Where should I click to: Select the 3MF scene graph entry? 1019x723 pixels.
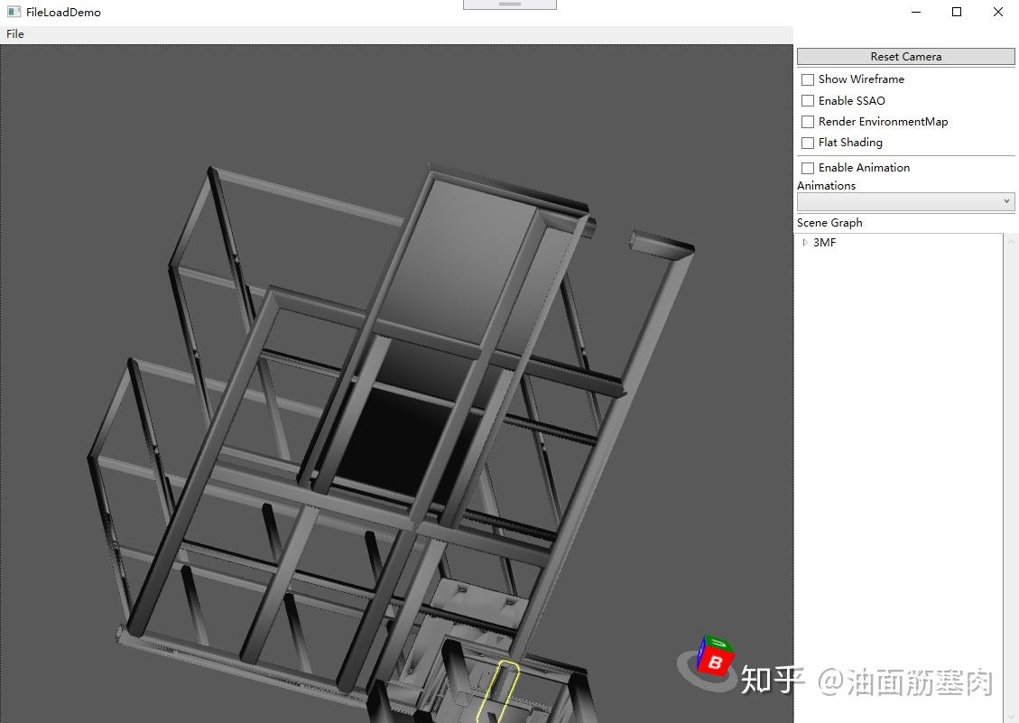824,242
